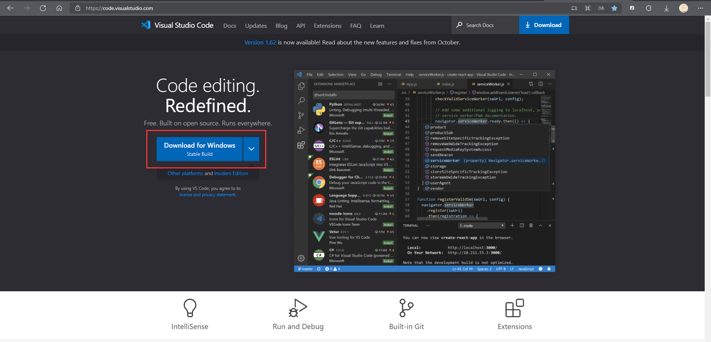The width and height of the screenshot is (711, 342).
Task: Click Install for the Python extension
Action: pyautogui.click(x=388, y=115)
